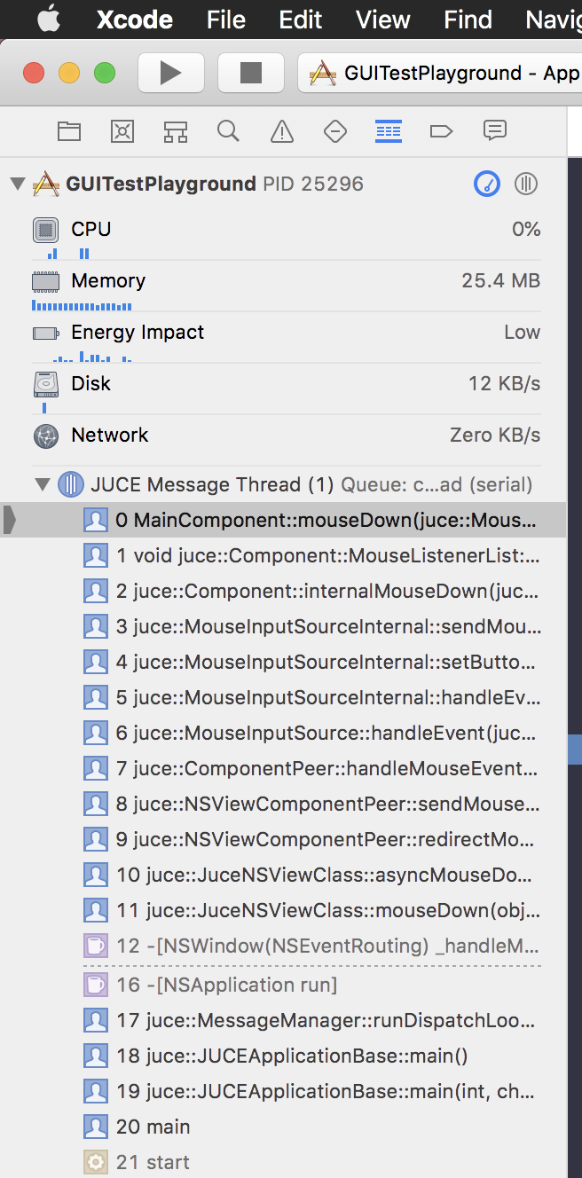Open the Find navigator magnifier icon
The image size is (582, 1178).
click(x=229, y=131)
